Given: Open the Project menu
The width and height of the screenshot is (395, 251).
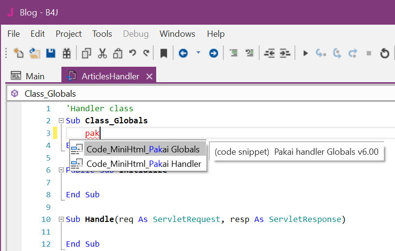Looking at the screenshot, I should click(x=69, y=34).
